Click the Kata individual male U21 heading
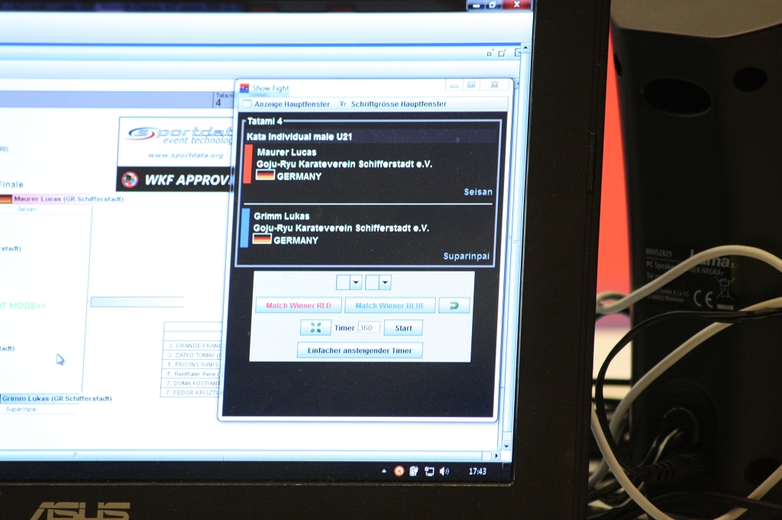 (x=299, y=136)
